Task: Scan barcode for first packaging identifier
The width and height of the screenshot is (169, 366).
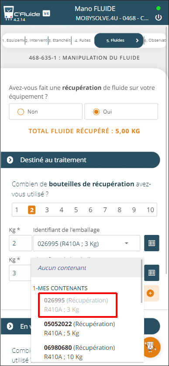Action: pos(152,243)
